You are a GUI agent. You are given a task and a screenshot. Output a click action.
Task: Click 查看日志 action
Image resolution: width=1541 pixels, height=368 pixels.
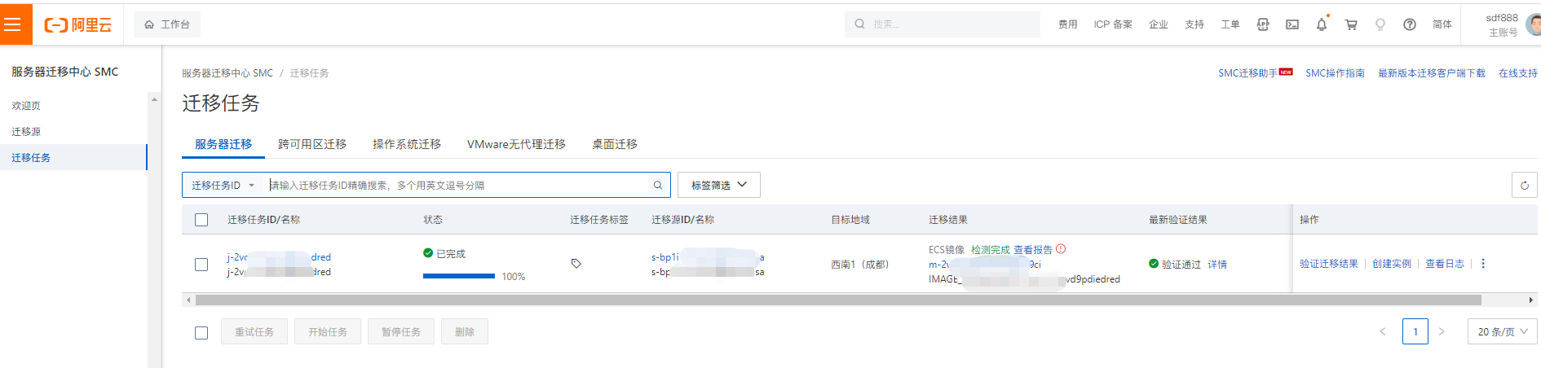(1445, 264)
